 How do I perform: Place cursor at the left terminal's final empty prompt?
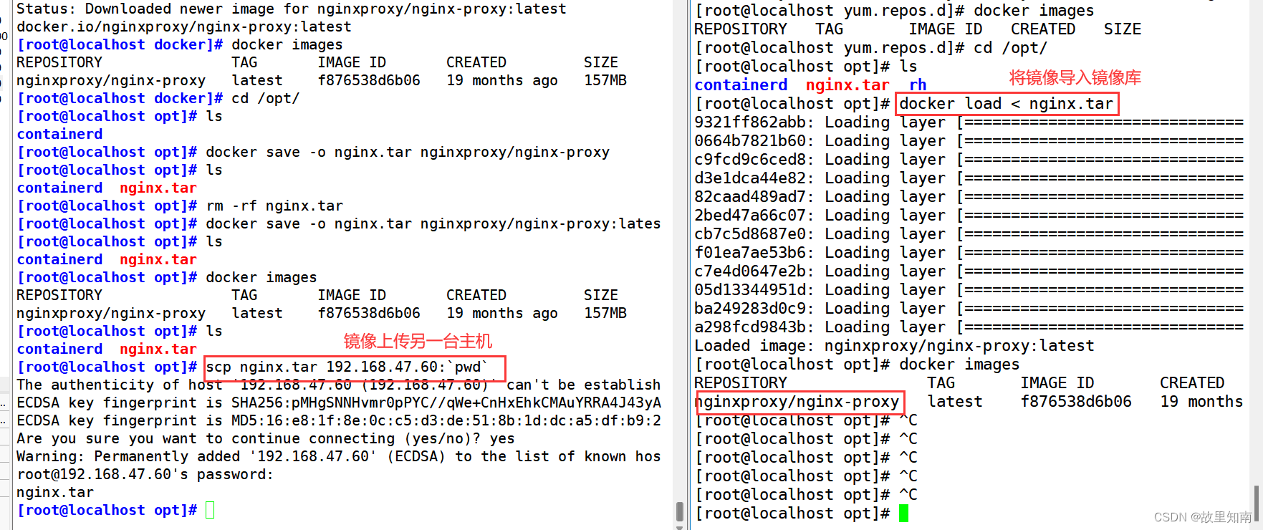(x=210, y=510)
